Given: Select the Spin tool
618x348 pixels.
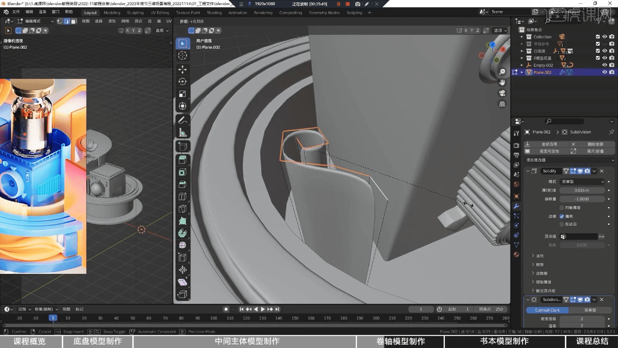Looking at the screenshot, I should coord(183,233).
